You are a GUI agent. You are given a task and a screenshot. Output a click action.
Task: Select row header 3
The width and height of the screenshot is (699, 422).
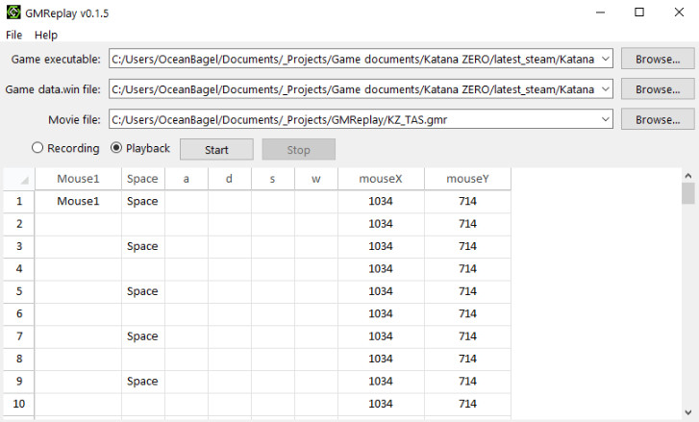pyautogui.click(x=19, y=246)
